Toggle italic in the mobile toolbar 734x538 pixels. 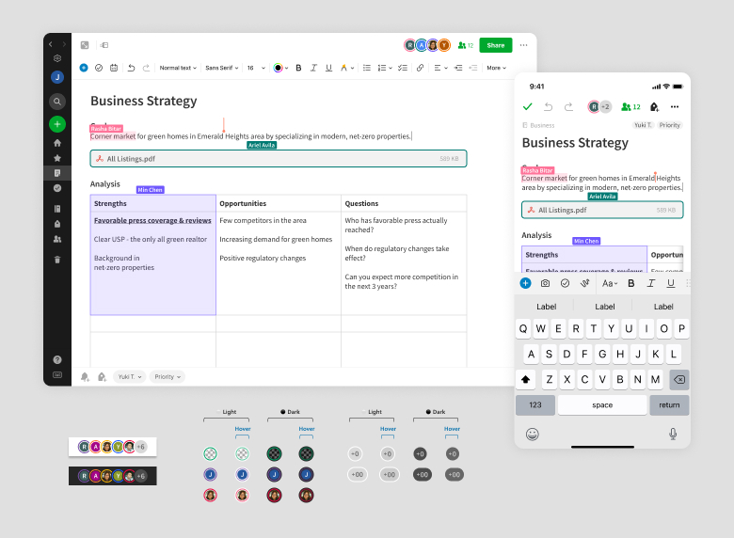(650, 283)
